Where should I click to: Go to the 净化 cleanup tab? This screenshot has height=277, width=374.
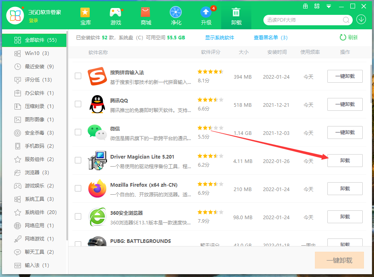tap(176, 16)
